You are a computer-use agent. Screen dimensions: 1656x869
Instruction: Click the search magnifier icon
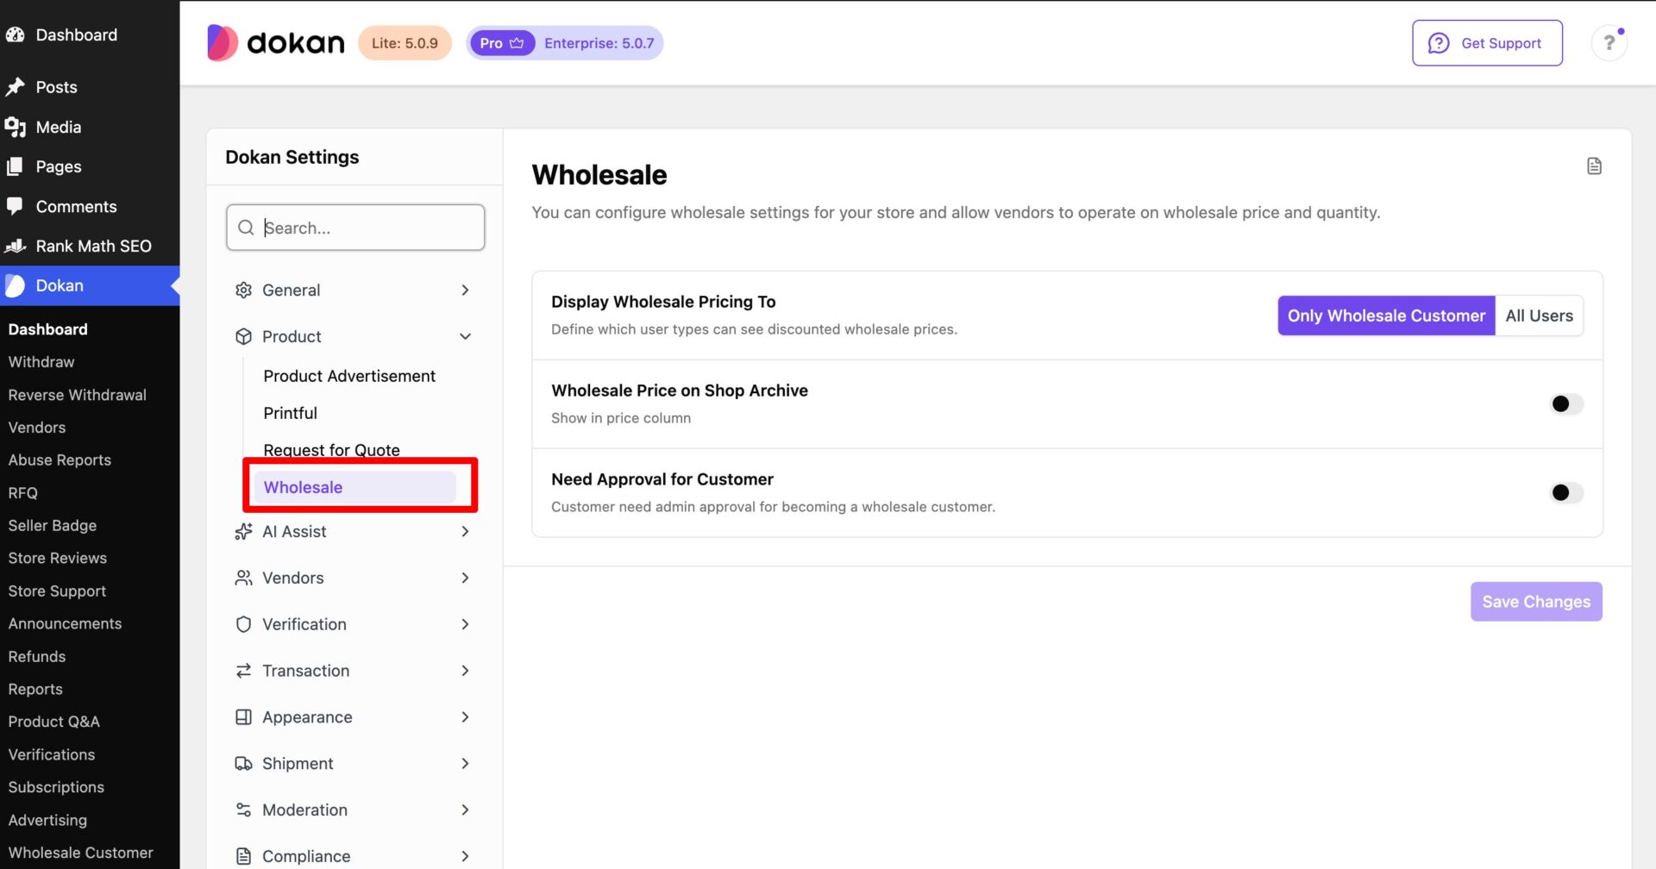(246, 228)
